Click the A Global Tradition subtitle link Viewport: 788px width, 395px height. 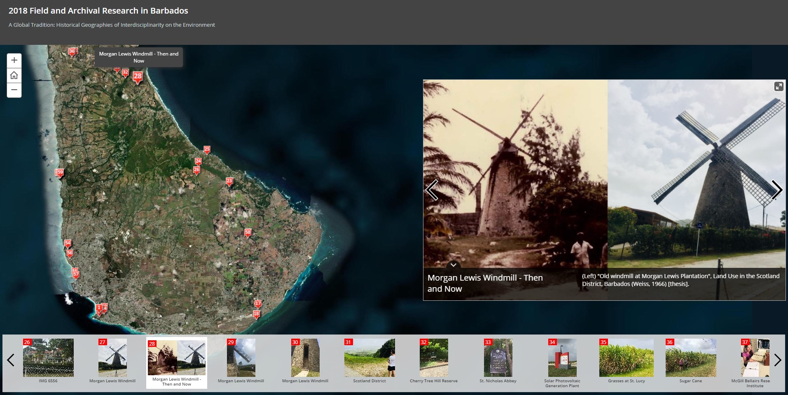pos(112,25)
